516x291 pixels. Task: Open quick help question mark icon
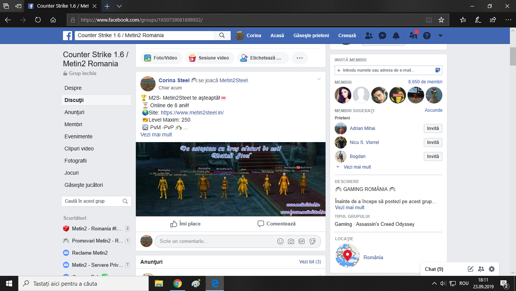(x=427, y=36)
